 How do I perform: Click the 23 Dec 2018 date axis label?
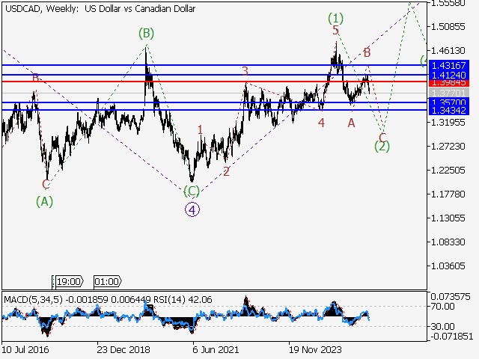pyautogui.click(x=122, y=349)
